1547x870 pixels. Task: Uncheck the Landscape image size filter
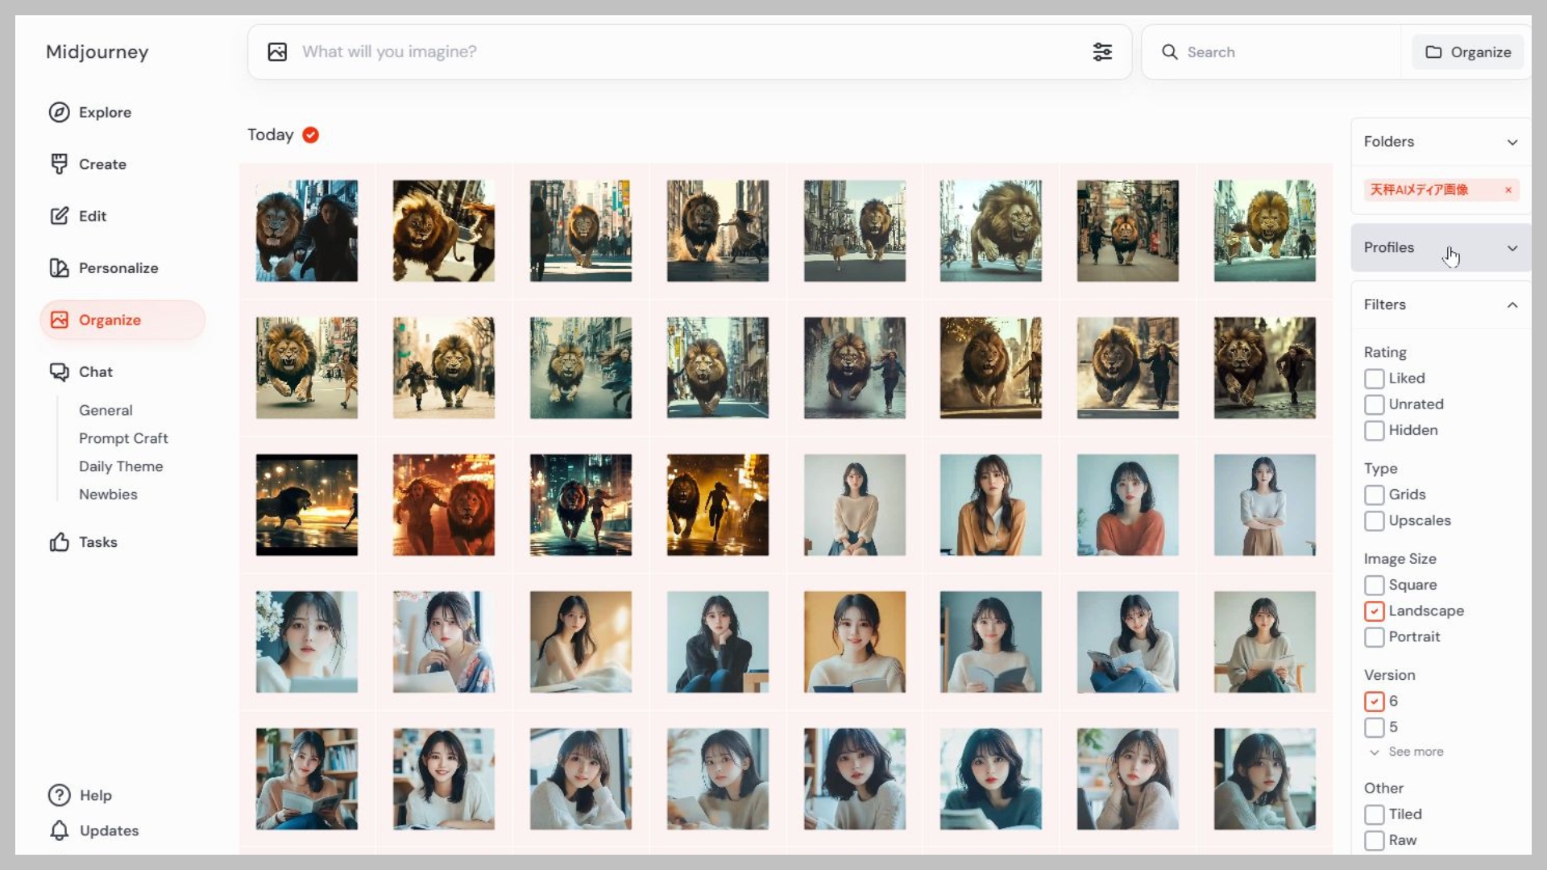pos(1374,611)
